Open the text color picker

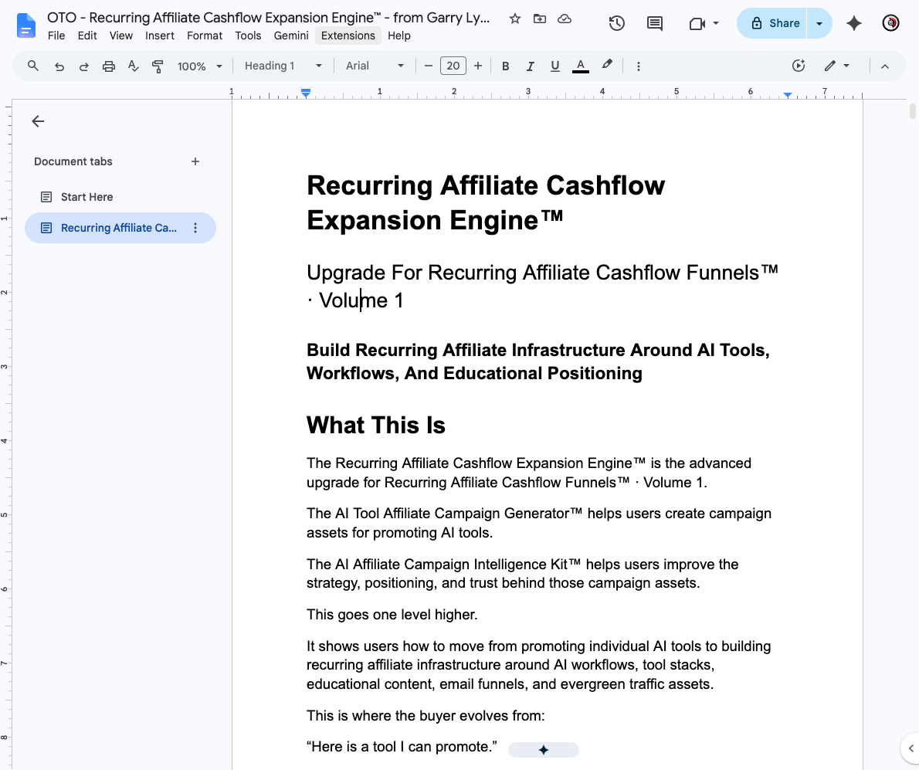click(x=580, y=66)
